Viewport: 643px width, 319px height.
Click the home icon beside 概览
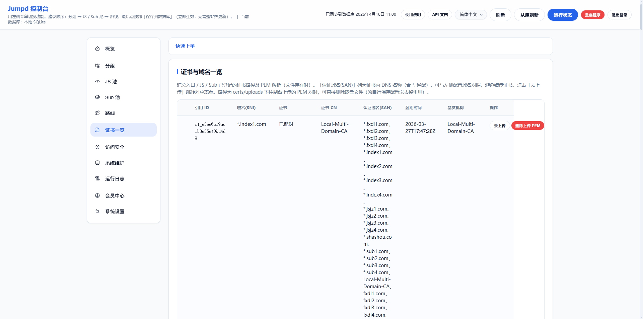click(97, 49)
